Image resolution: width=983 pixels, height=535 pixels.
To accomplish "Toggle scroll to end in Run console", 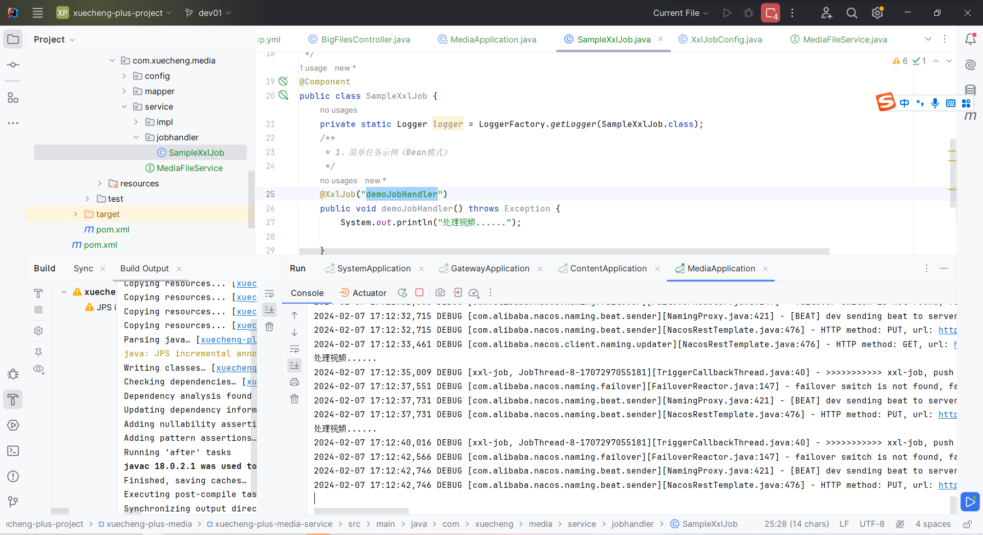I will [x=294, y=365].
